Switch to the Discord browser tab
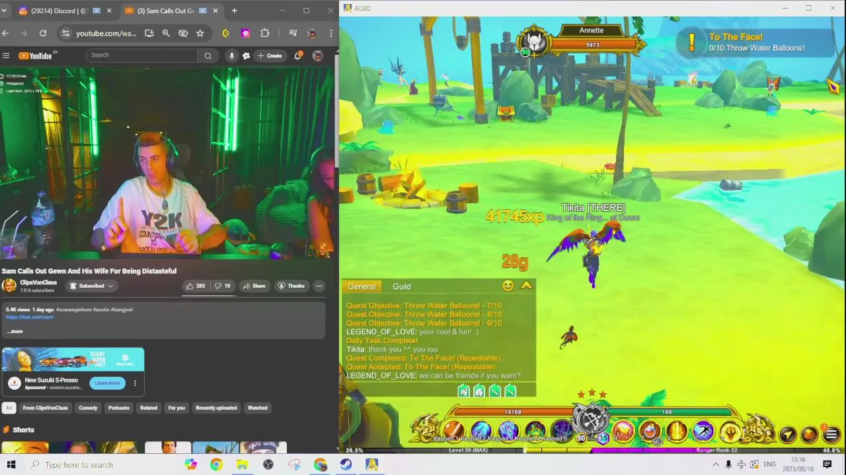846x475 pixels. point(65,11)
